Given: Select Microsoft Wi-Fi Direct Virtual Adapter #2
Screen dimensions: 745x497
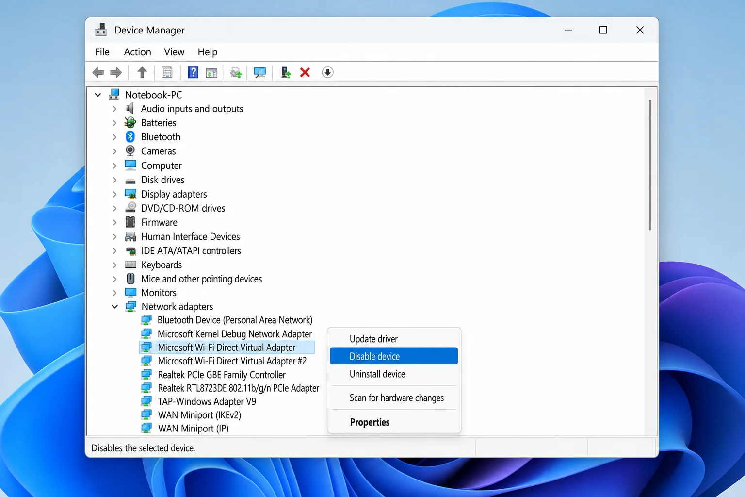Looking at the screenshot, I should (x=232, y=361).
